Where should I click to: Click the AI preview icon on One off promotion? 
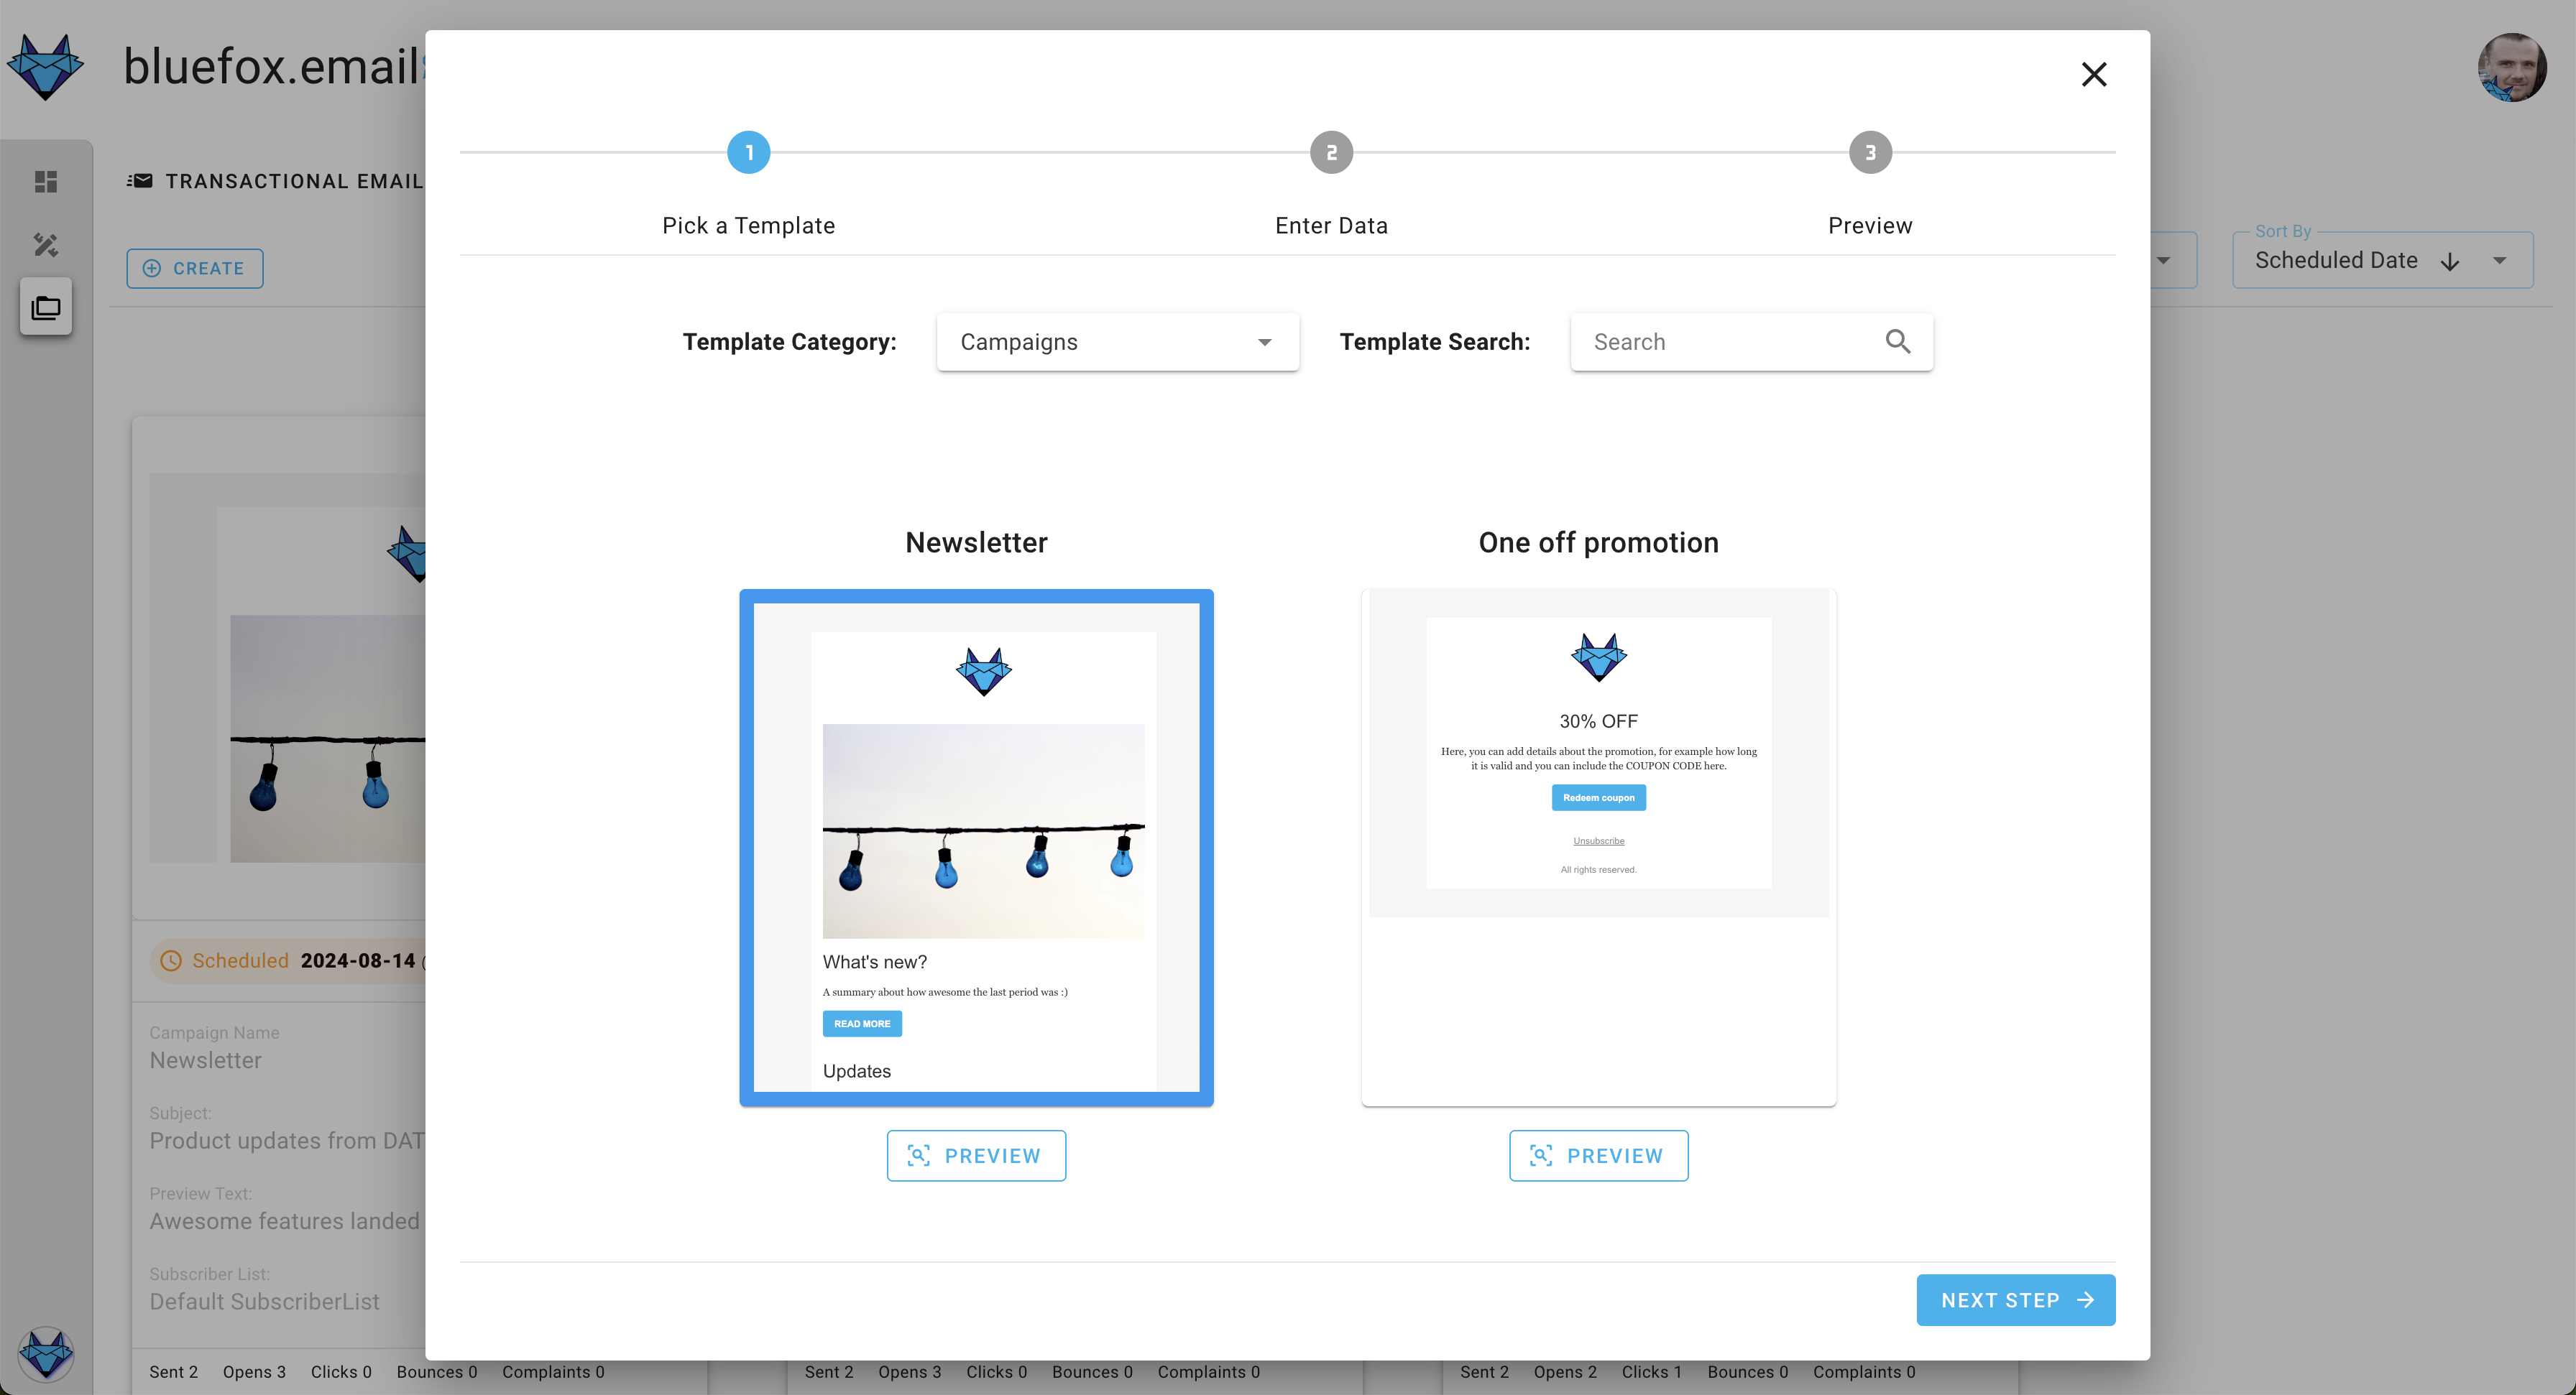(1540, 1154)
